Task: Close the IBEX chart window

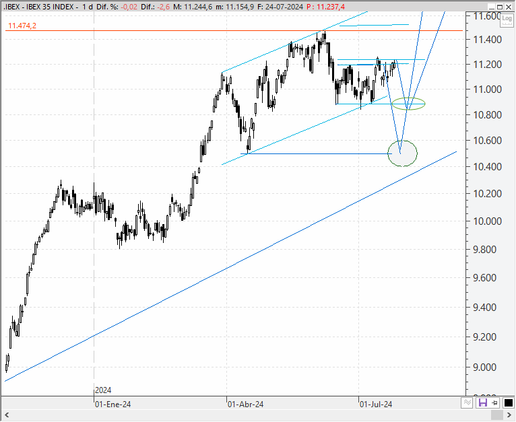Action: point(509,7)
